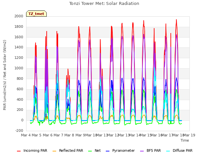The height and width of the screenshot is (157, 209).
Task: Click the Mar 4 x-axis label
Action: pyautogui.click(x=26, y=135)
